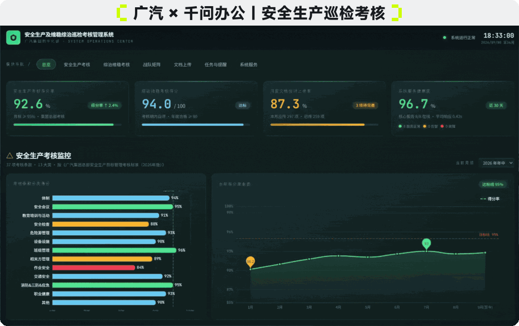Click the 达标线 95% pill in trend chart

tap(492, 185)
